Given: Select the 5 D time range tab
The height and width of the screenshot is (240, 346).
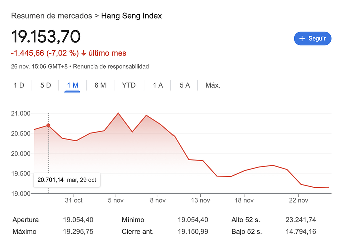Looking at the screenshot, I should [x=45, y=85].
